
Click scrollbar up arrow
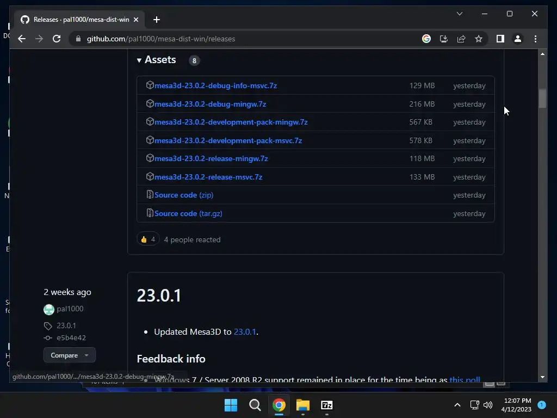point(542,54)
